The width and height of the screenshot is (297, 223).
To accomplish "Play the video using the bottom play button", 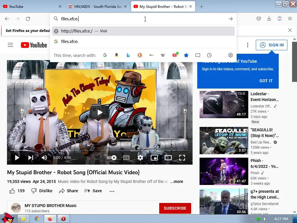I will [x=17, y=158].
